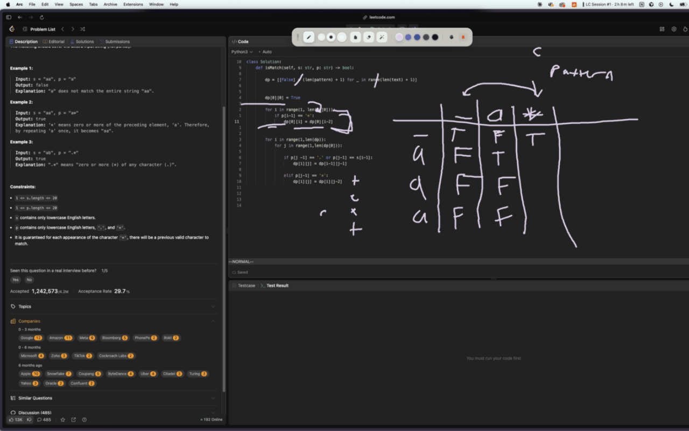
Task: Collapse the Companies section
Action: 113,321
